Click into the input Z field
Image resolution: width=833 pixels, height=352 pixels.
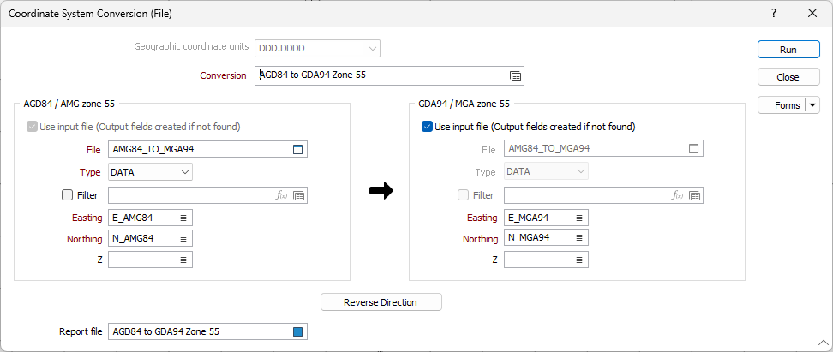143,260
